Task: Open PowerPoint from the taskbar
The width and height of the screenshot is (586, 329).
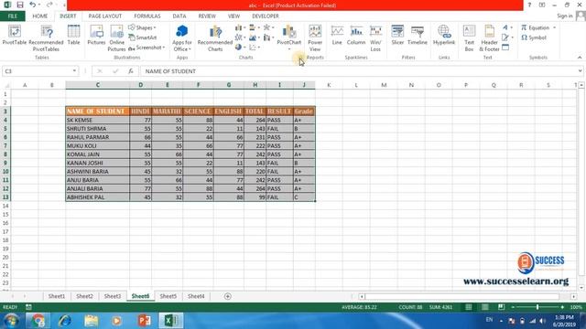Action: coord(145,321)
